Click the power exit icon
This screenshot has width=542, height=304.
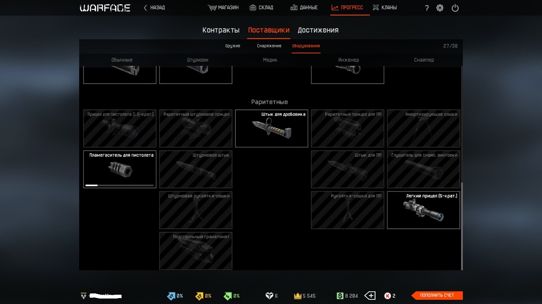[x=455, y=8]
